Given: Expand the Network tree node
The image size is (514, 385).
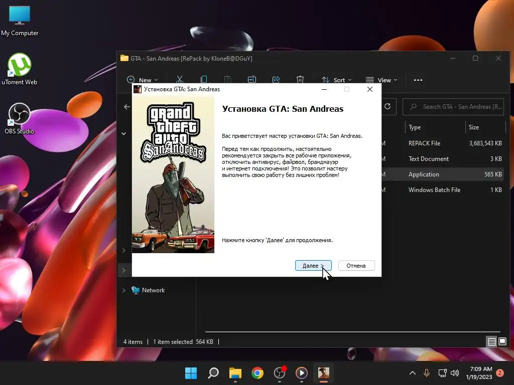Looking at the screenshot, I should (x=124, y=290).
